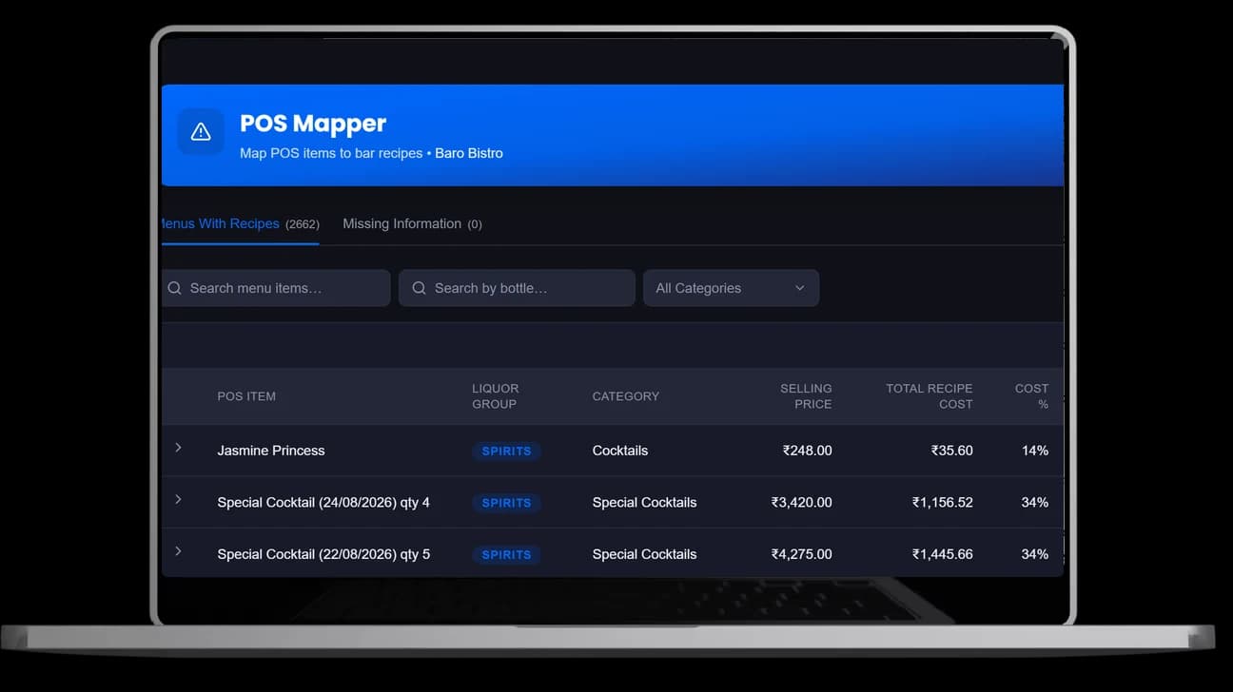Viewport: 1233px width, 692px height.
Task: Click the ₹1,156.52 recipe cost
Action: [942, 502]
